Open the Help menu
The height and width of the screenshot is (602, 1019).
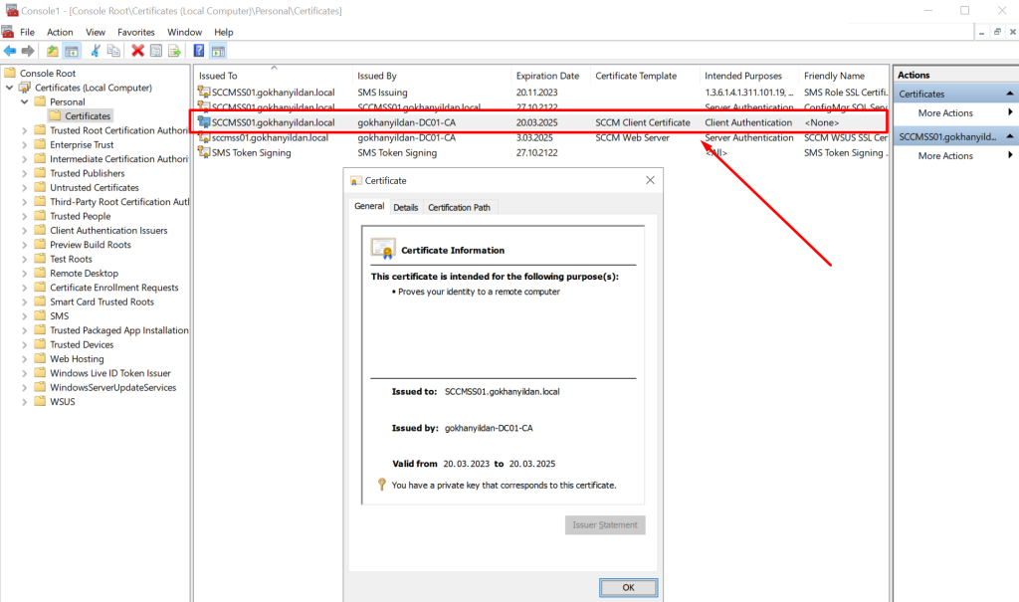click(224, 32)
